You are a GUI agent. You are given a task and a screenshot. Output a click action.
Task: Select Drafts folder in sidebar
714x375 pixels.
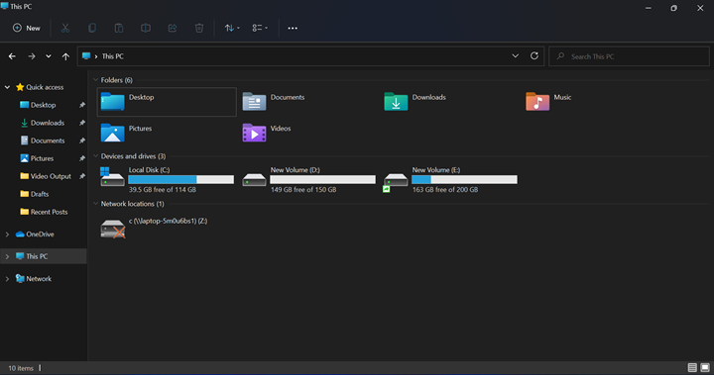pyautogui.click(x=35, y=194)
